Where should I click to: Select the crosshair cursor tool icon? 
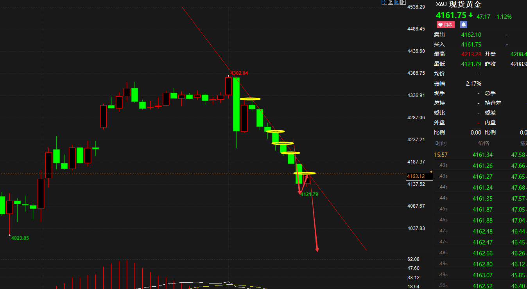click(x=384, y=2)
